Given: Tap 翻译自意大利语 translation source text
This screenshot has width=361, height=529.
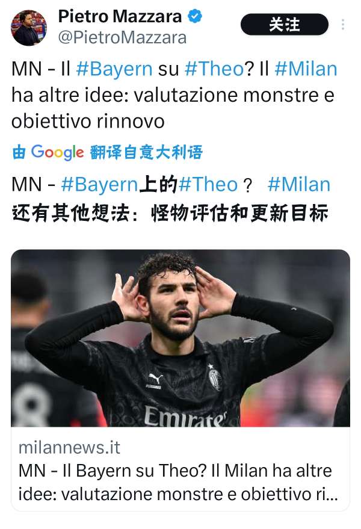Looking at the screenshot, I should tap(146, 152).
